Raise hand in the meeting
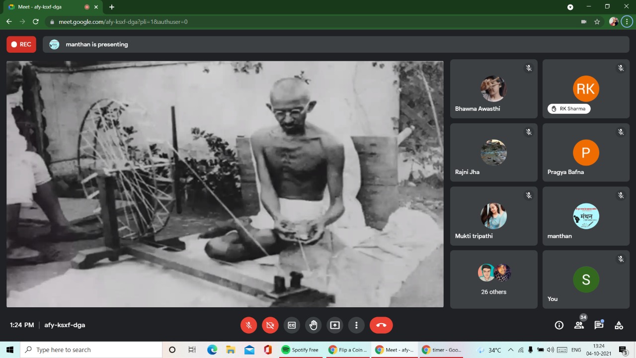Screen dimensions: 636x358 click(313, 325)
